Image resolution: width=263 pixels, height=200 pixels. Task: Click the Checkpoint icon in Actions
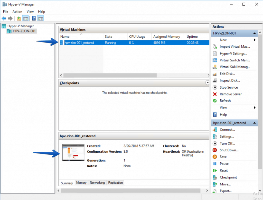[215, 177]
